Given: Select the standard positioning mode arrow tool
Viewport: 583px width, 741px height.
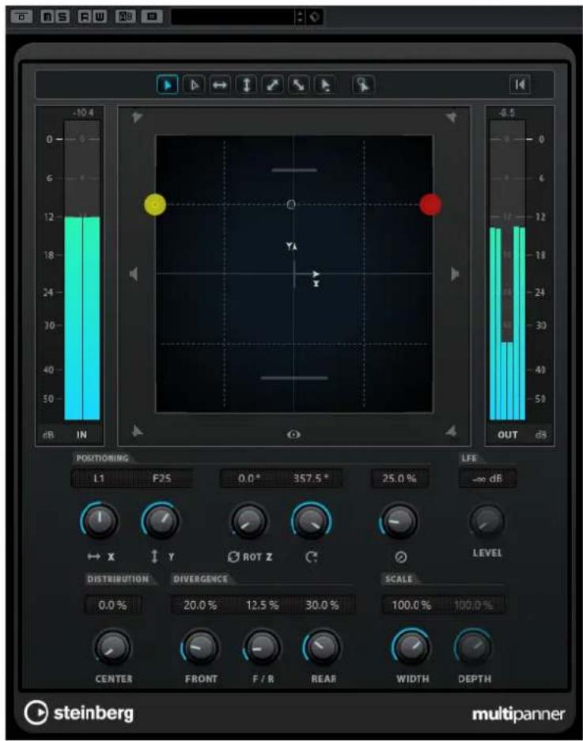Looking at the screenshot, I should (168, 85).
